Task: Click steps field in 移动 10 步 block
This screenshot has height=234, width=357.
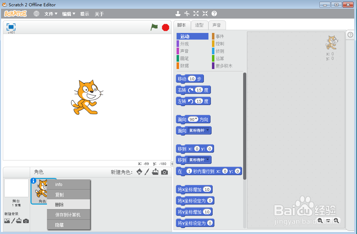Action: pyautogui.click(x=192, y=79)
